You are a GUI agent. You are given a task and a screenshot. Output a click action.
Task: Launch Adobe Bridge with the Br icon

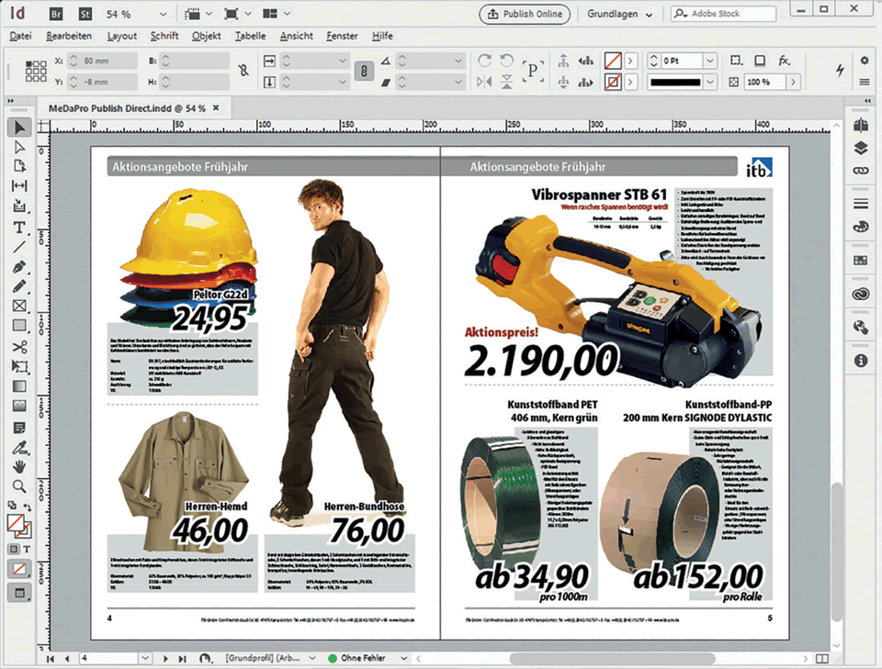click(56, 14)
